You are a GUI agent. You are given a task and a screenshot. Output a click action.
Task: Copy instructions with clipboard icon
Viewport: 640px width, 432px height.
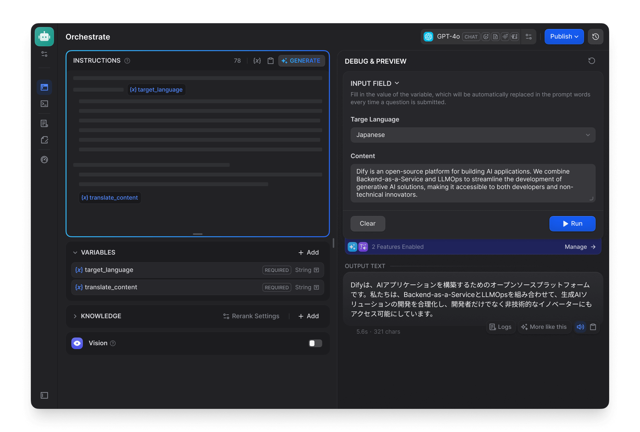click(x=271, y=61)
